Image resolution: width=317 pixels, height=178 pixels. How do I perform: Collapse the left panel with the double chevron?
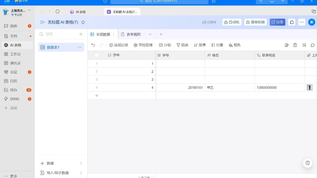pos(81,34)
